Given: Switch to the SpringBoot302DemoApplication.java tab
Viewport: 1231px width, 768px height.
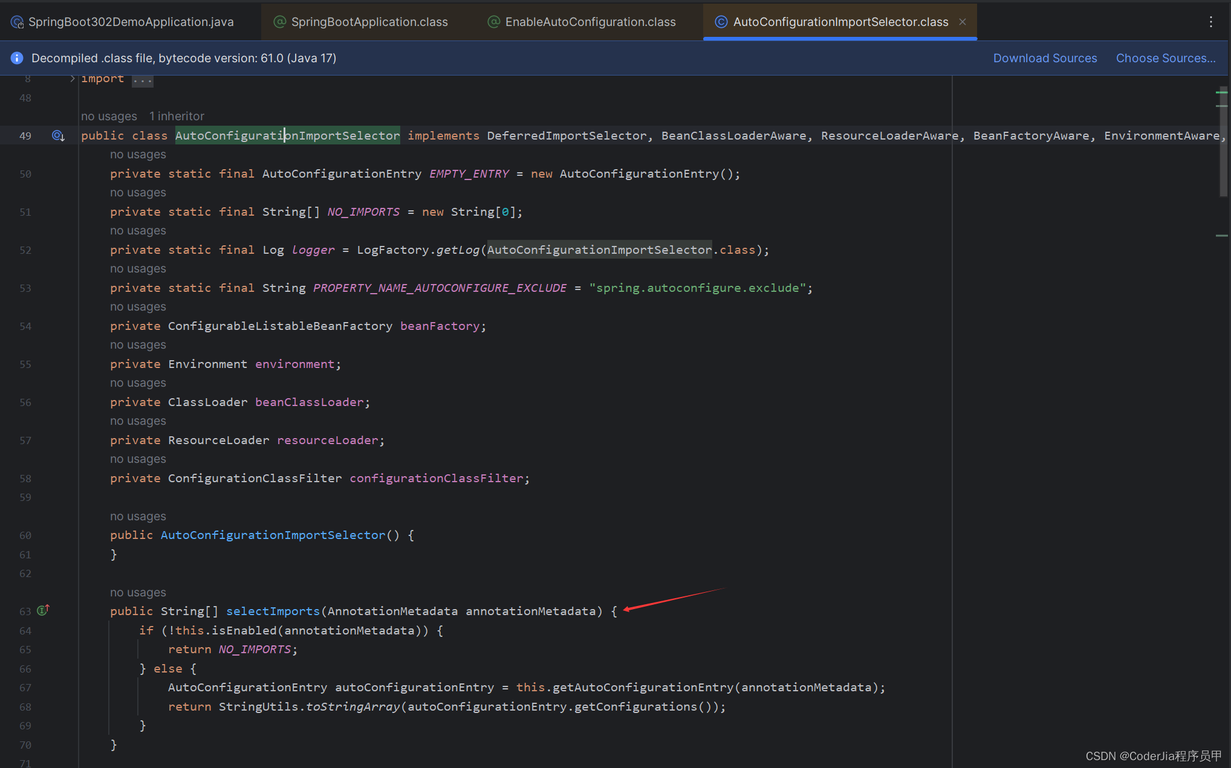Looking at the screenshot, I should coord(131,22).
